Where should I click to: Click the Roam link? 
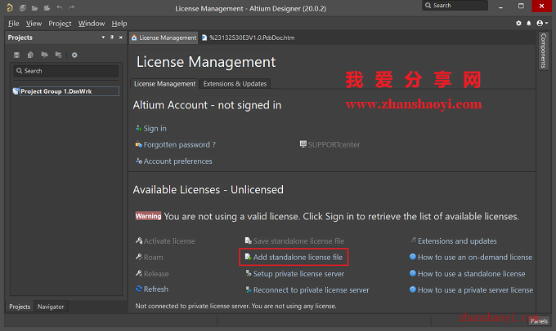pyautogui.click(x=153, y=258)
